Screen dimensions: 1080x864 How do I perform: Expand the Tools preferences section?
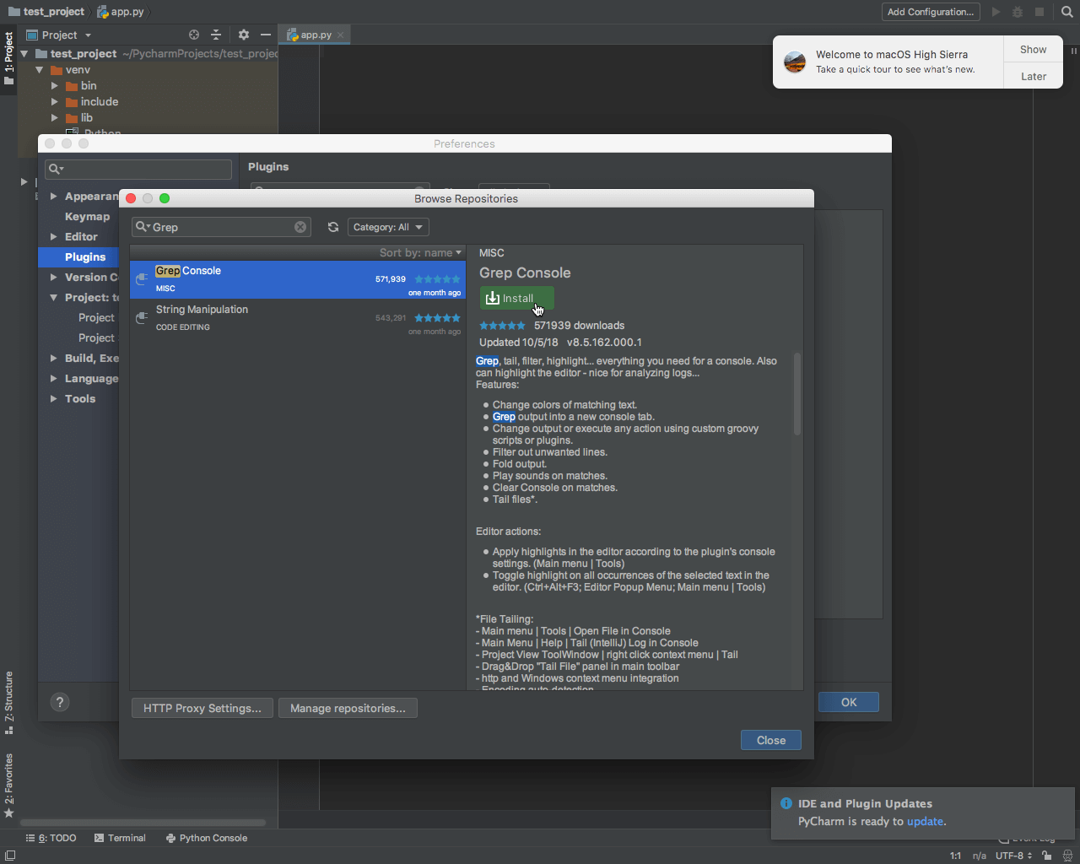54,398
